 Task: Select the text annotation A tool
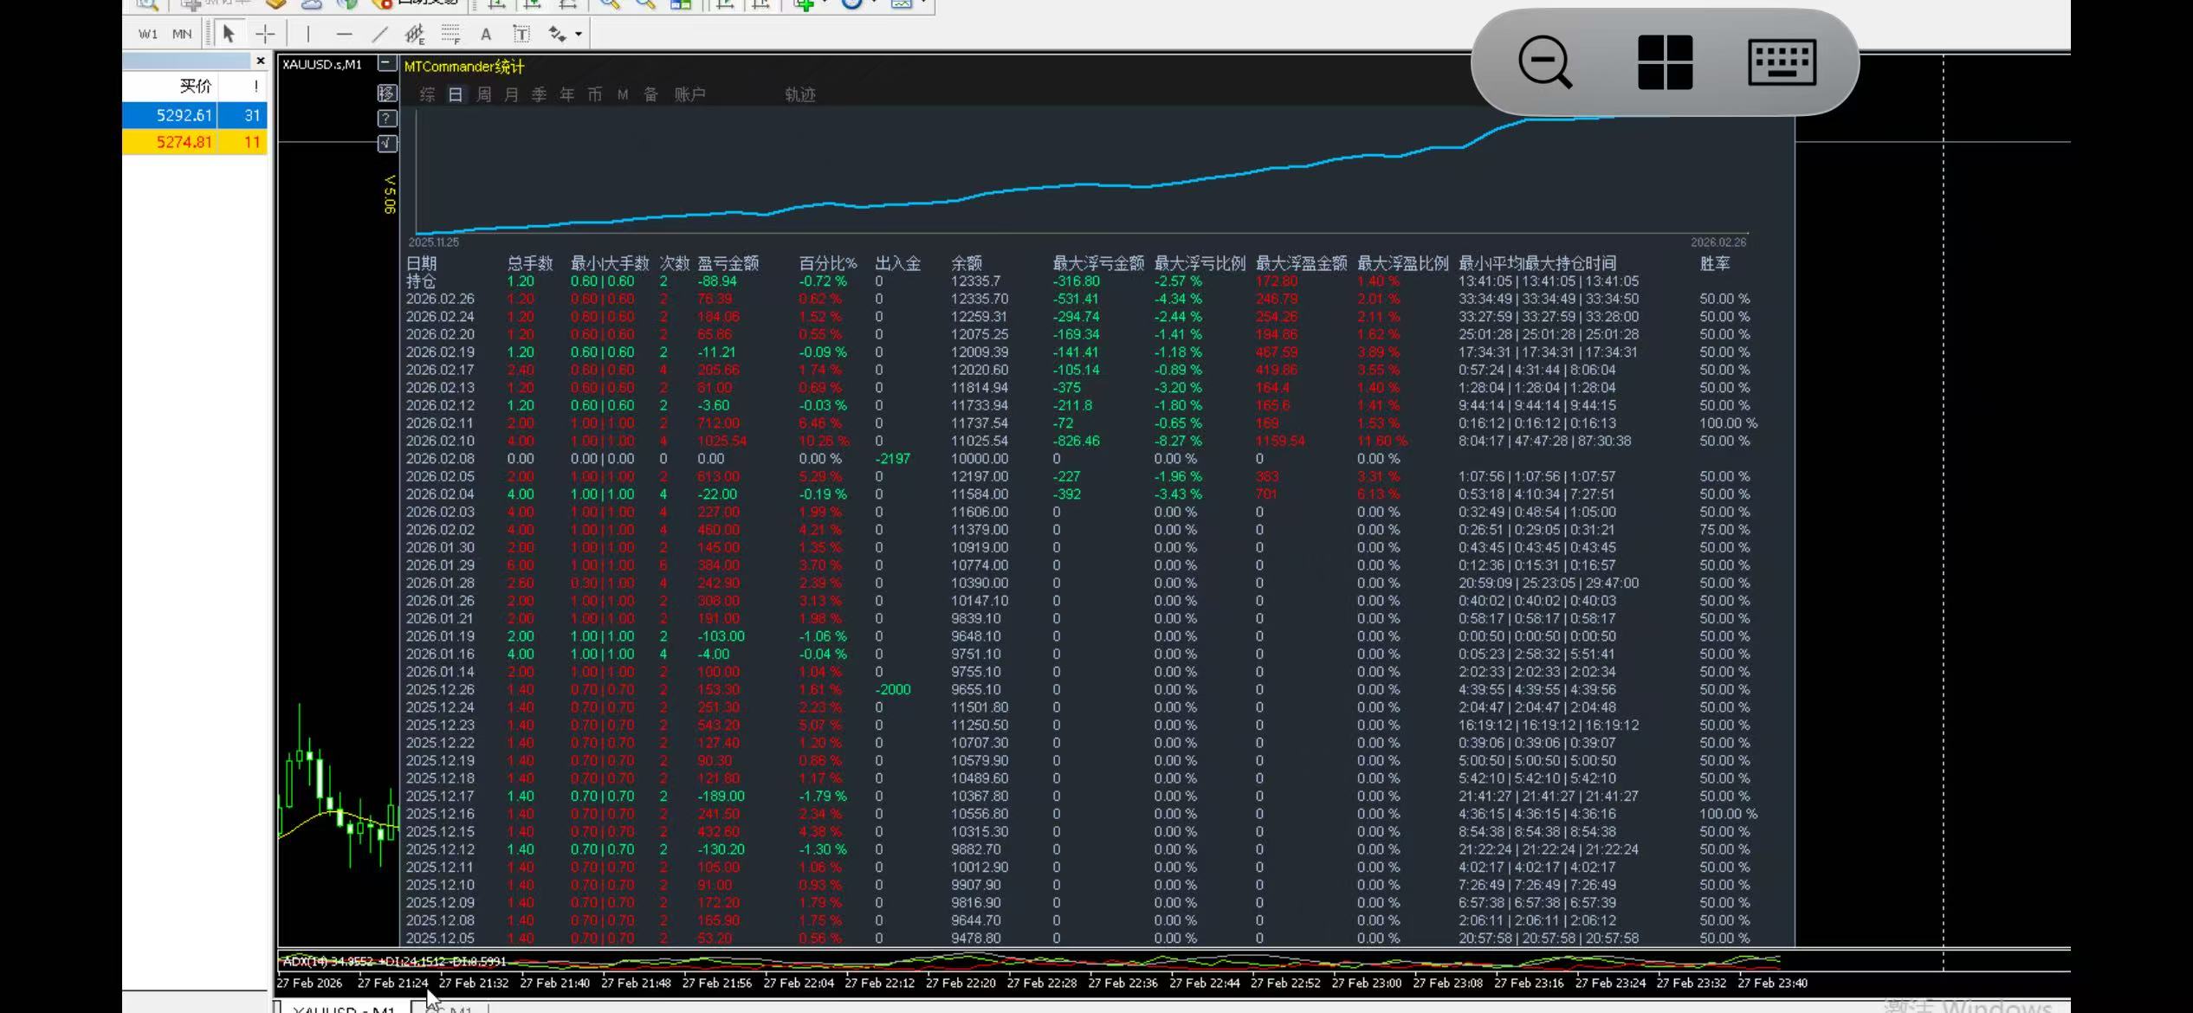pos(486,33)
